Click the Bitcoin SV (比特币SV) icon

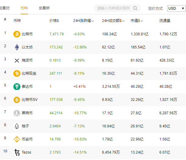[x=17, y=100]
